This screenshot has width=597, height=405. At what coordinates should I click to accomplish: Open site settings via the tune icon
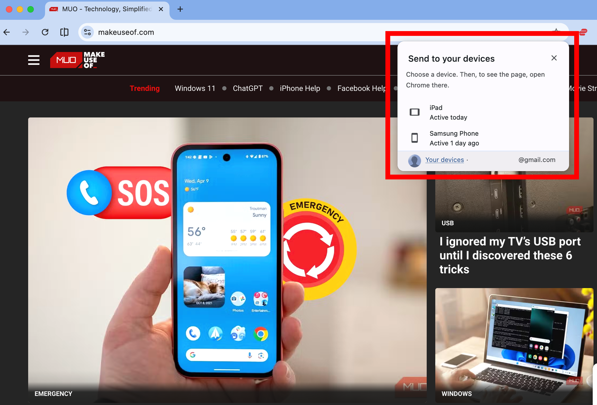(x=87, y=32)
